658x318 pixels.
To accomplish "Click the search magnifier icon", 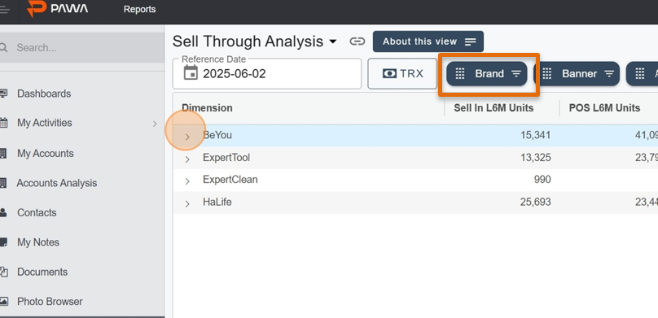I will point(4,48).
